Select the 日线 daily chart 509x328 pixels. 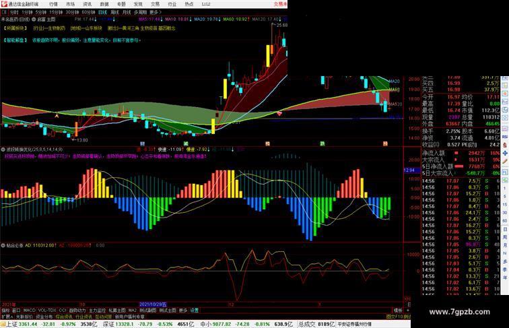pyautogui.click(x=102, y=12)
